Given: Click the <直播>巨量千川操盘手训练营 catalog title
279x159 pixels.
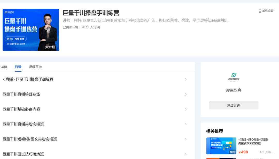Looking at the screenshot, I should [x=28, y=79].
